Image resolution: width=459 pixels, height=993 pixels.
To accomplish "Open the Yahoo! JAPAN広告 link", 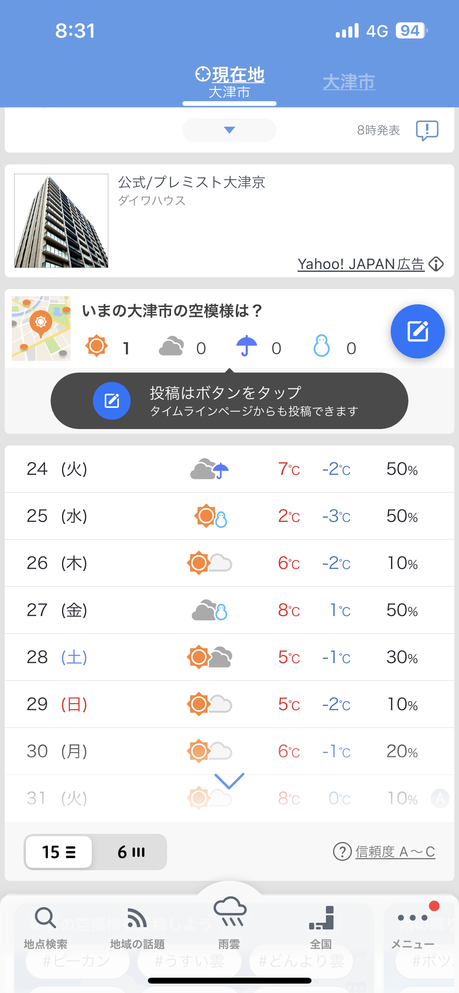I will (361, 264).
